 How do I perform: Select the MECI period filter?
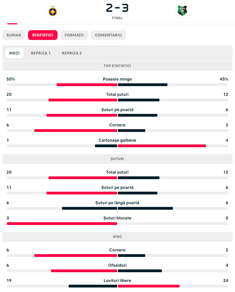click(x=14, y=53)
